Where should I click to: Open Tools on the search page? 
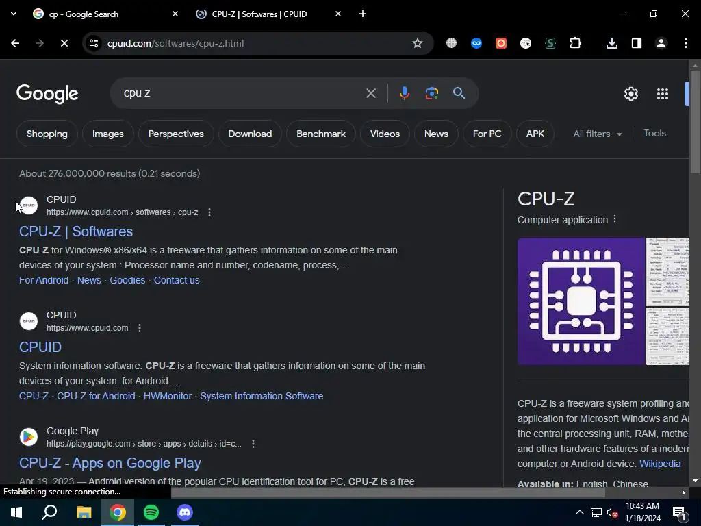[654, 134]
